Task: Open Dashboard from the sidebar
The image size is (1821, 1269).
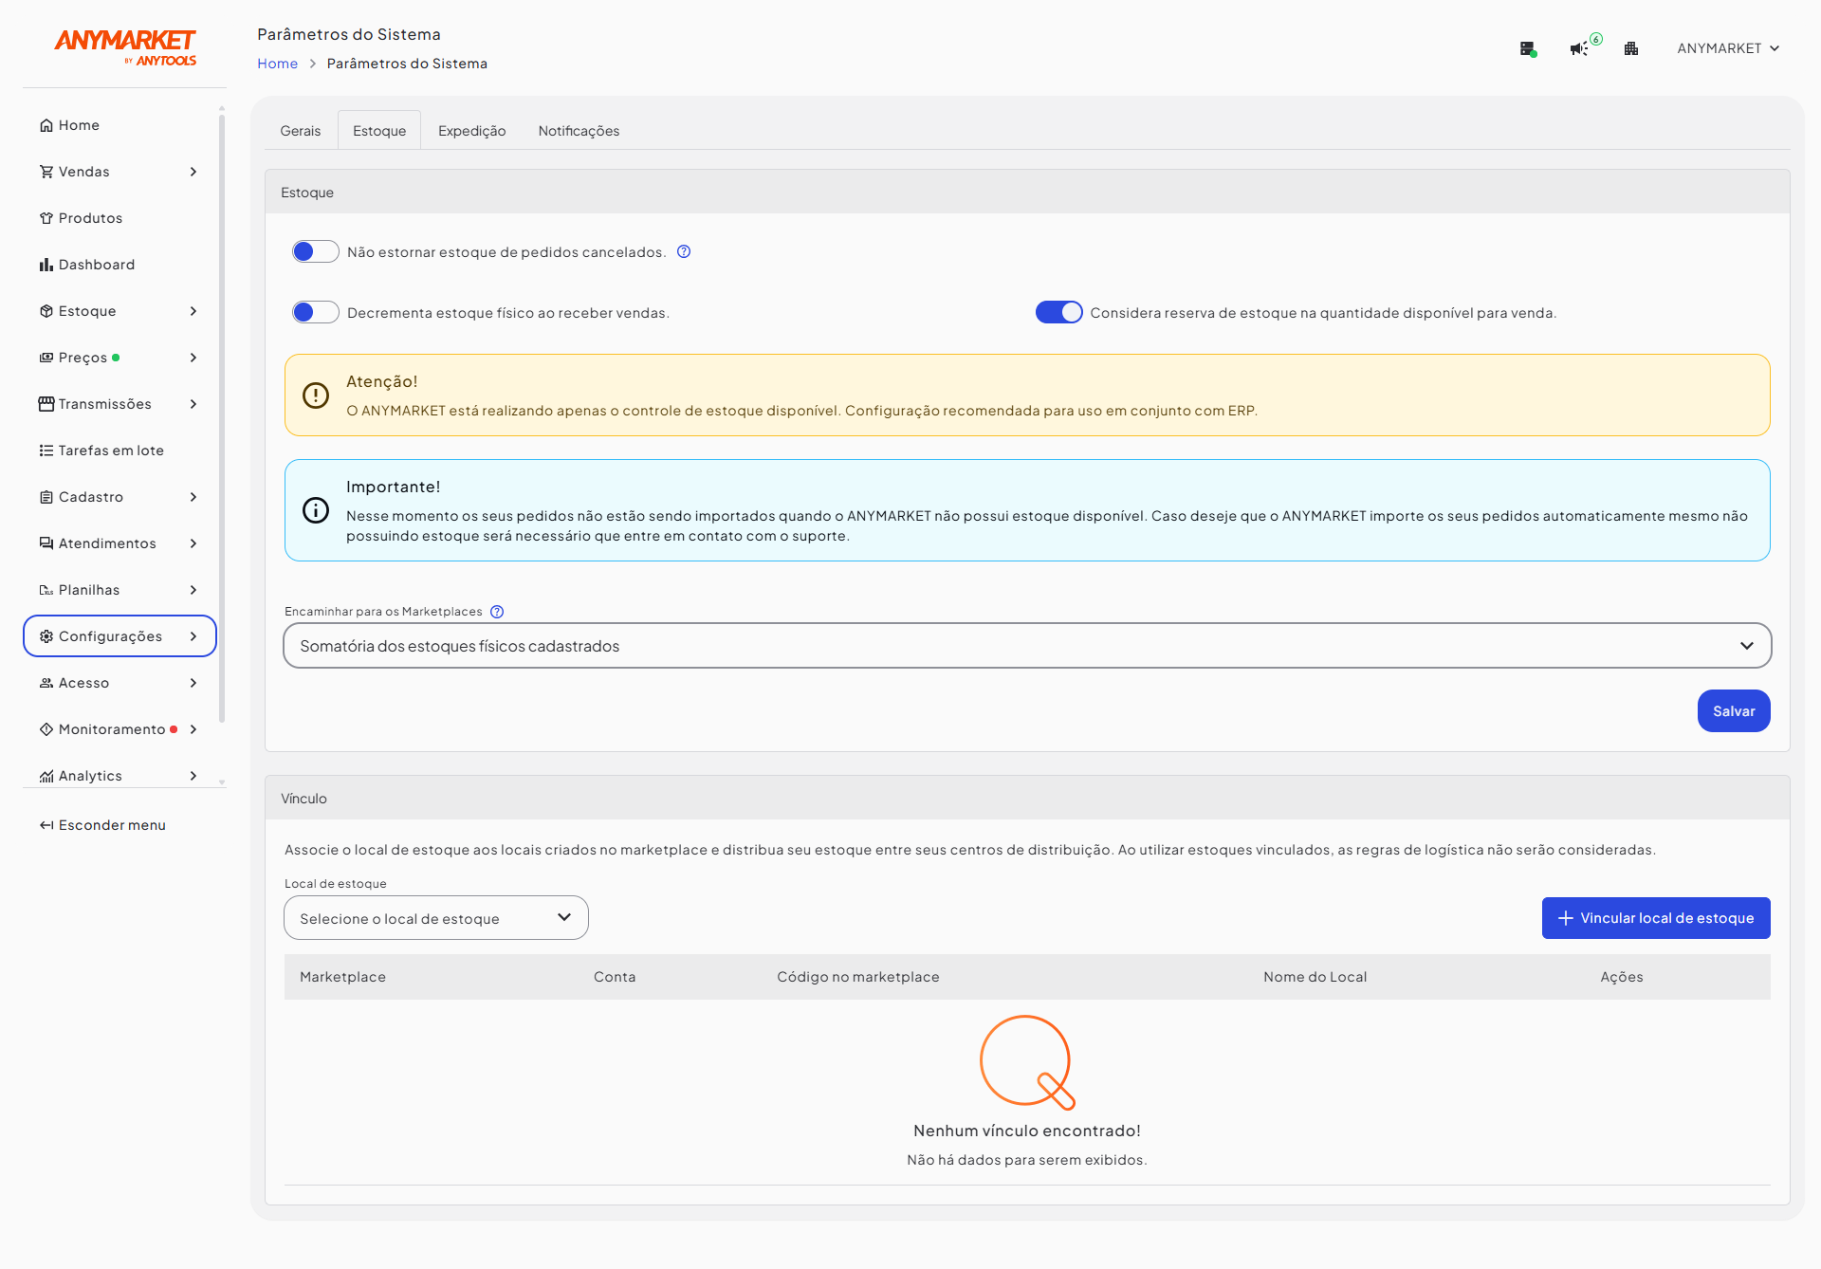Action: (96, 265)
